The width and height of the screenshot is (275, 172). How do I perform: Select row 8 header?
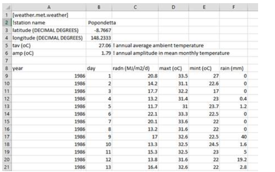point(7,68)
